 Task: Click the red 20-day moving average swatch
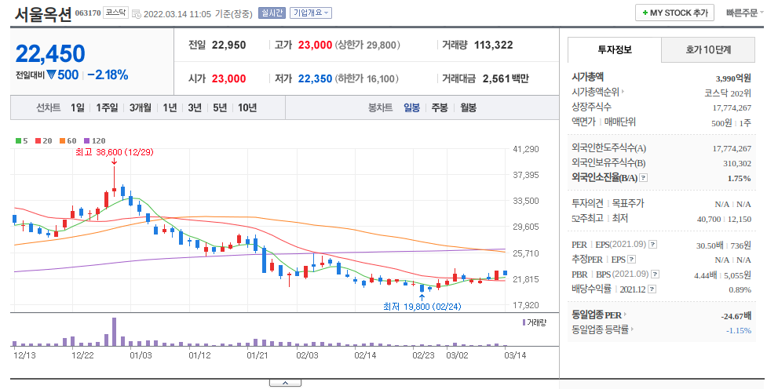tap(38, 140)
